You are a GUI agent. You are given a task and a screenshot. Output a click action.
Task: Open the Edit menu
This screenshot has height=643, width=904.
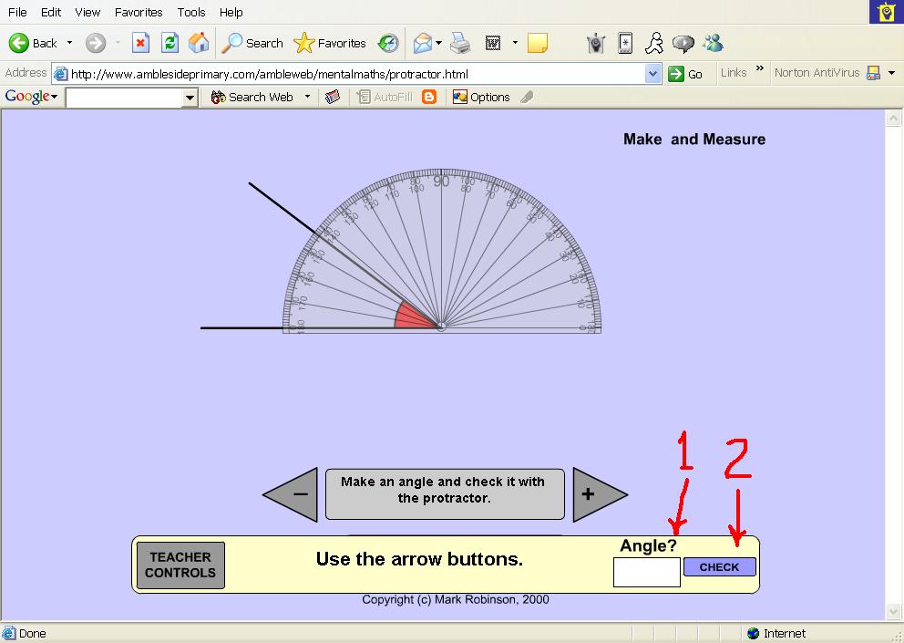[51, 12]
